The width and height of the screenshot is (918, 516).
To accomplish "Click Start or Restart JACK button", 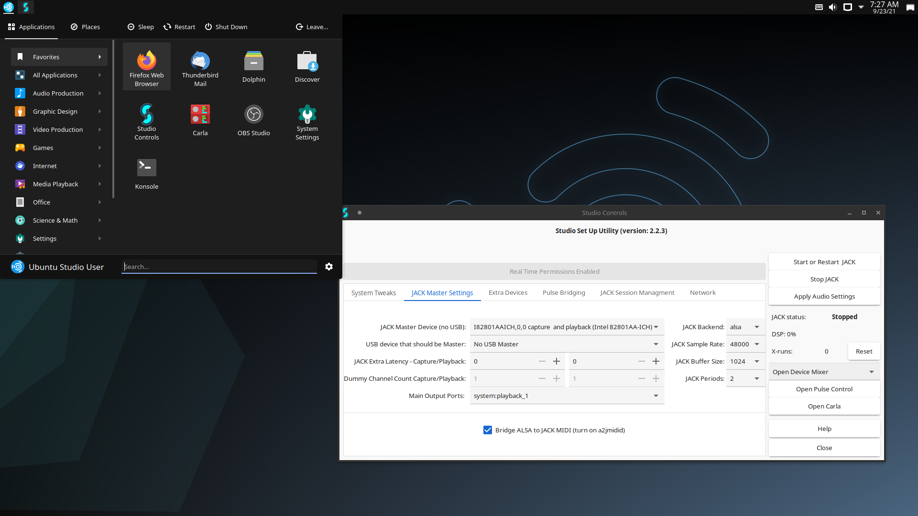I will pos(824,261).
